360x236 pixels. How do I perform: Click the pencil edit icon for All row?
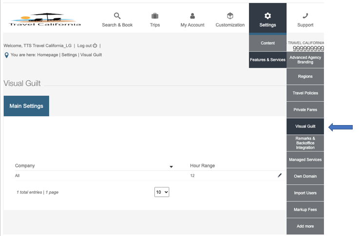pos(280,176)
